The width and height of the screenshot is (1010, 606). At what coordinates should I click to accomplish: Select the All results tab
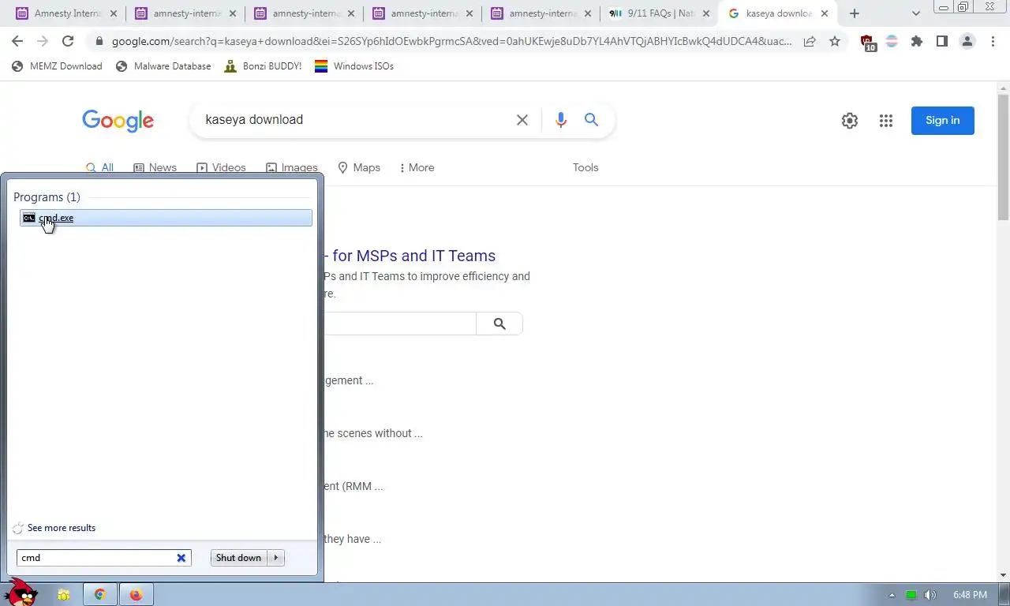99,167
